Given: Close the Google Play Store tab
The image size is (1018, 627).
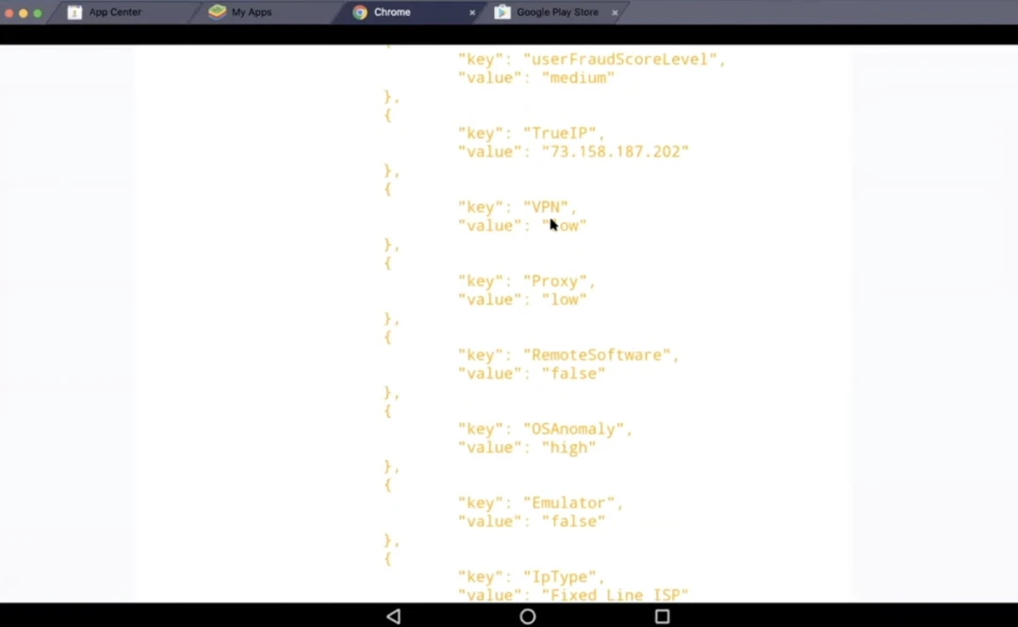Looking at the screenshot, I should point(615,12).
